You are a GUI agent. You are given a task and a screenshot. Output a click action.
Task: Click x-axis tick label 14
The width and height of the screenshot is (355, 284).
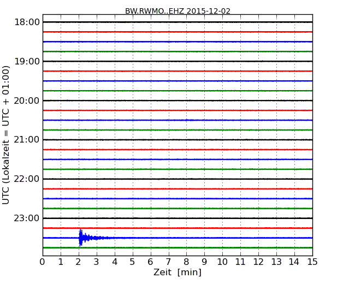[x=294, y=262]
